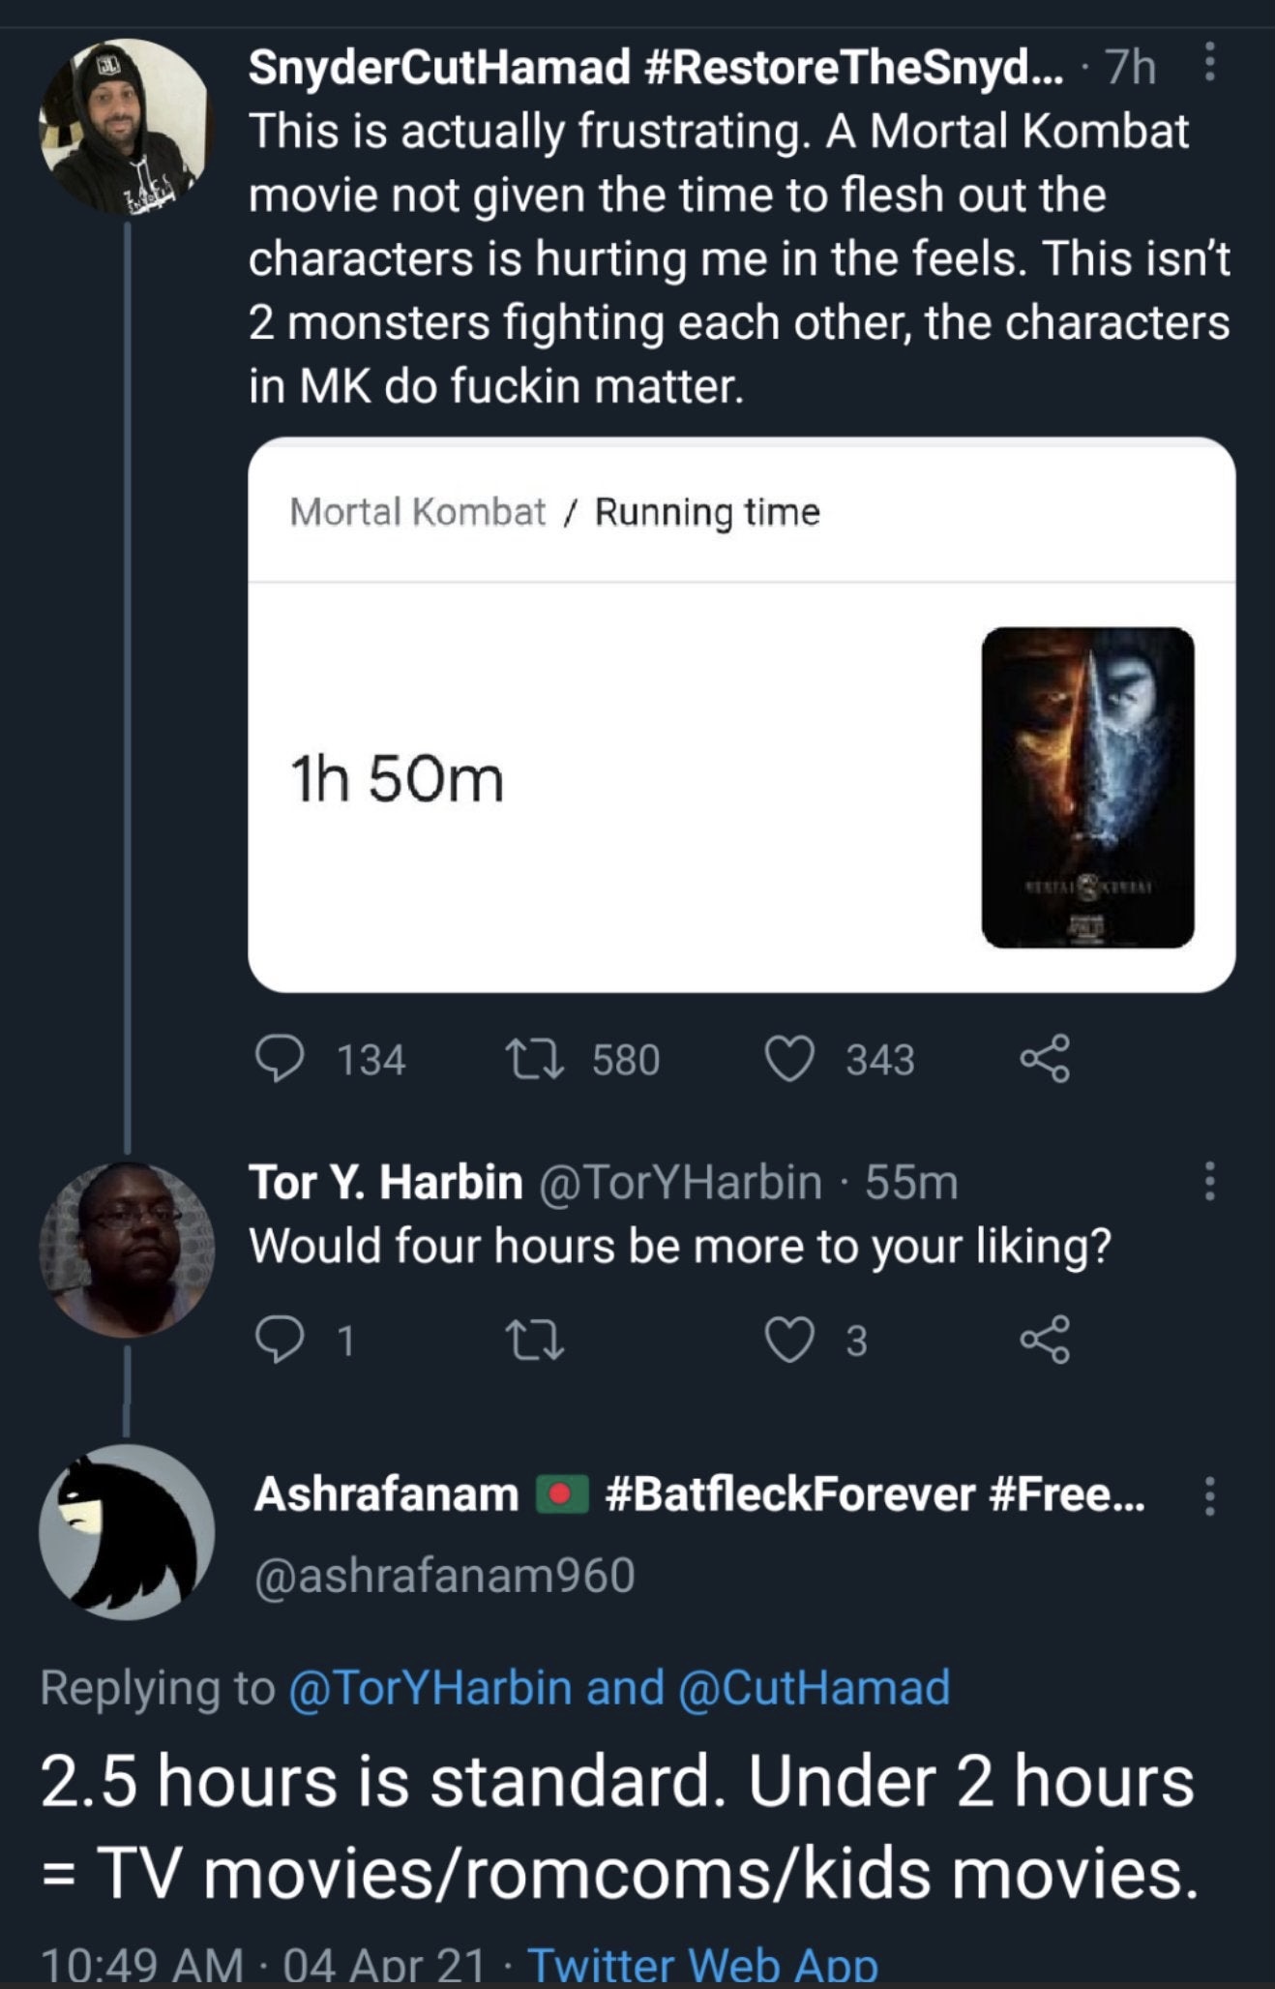
Task: Like Tor Y. Harbin's four hours tweet
Action: coord(790,1341)
